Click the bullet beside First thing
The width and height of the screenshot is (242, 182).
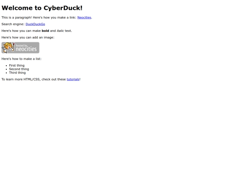pyautogui.click(x=6, y=66)
